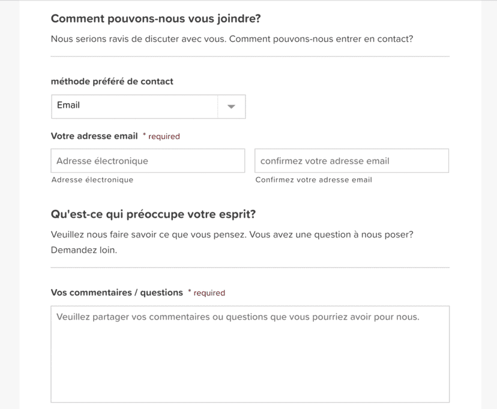Click the divider line above the comments label

(250, 267)
